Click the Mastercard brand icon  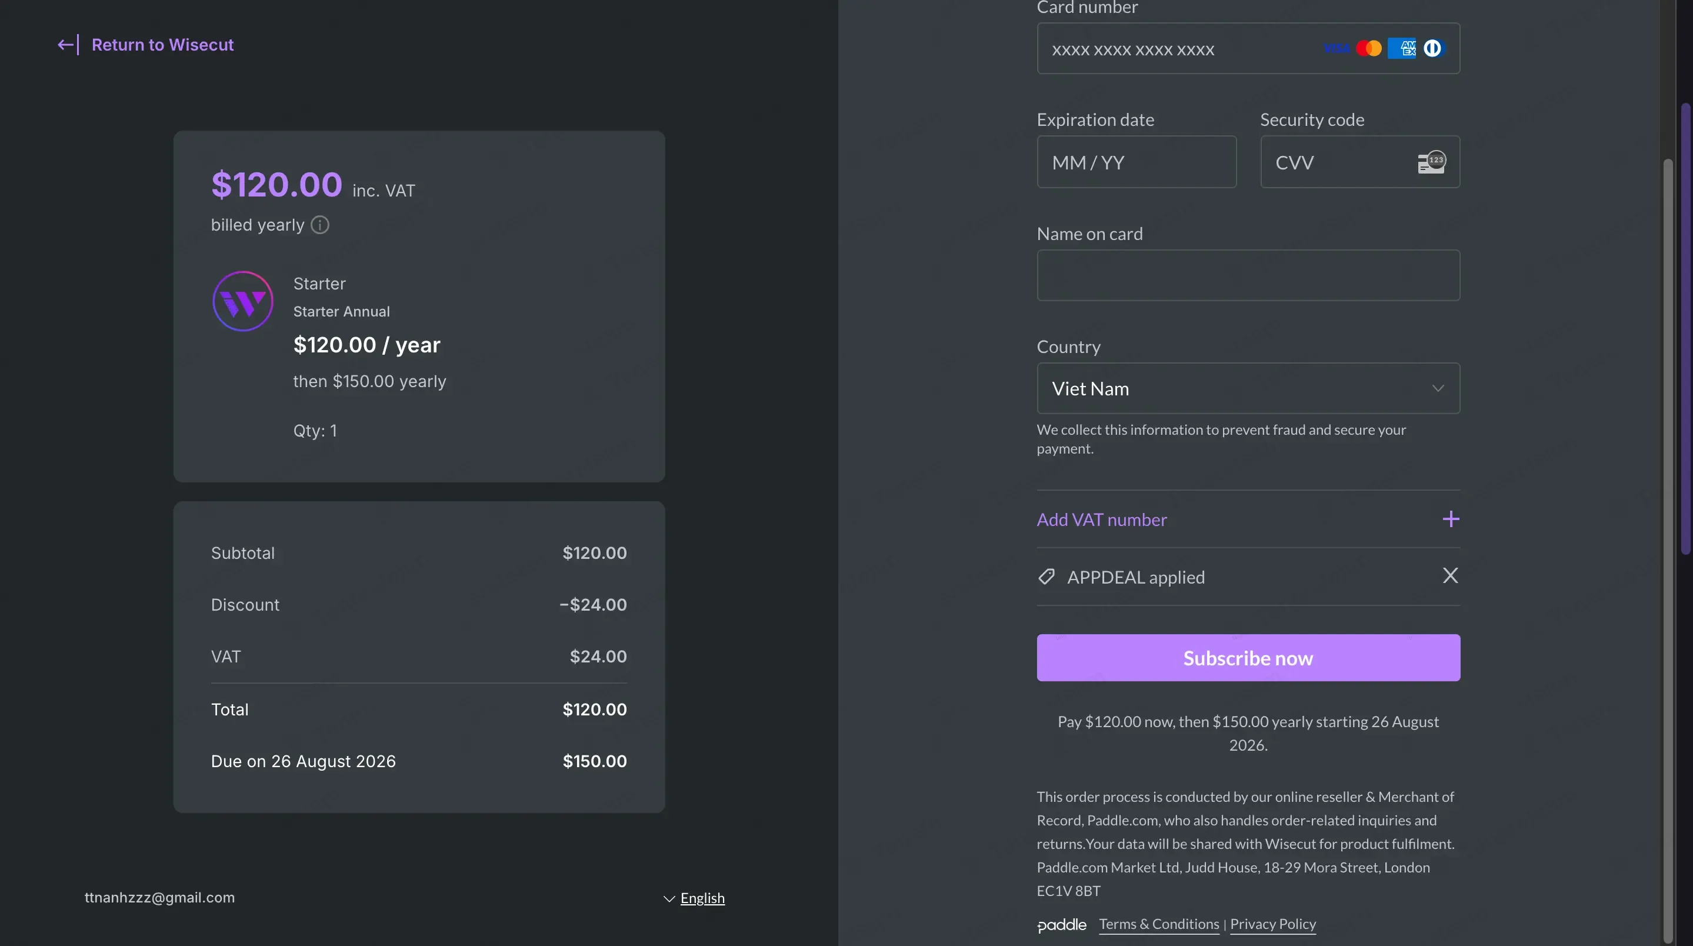1369,49
